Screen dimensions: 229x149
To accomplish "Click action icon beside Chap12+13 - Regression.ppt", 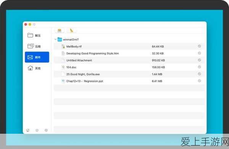I will [199, 81].
